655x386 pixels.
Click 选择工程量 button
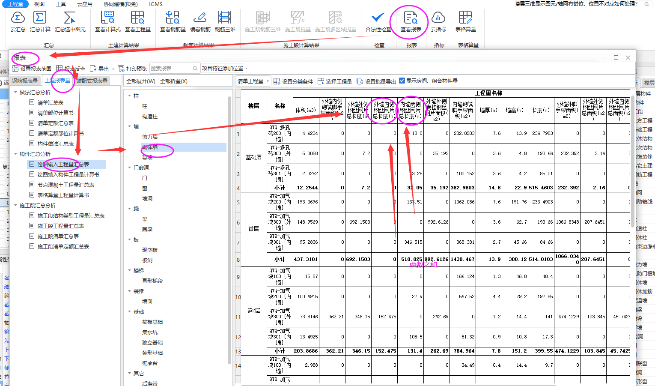point(335,81)
